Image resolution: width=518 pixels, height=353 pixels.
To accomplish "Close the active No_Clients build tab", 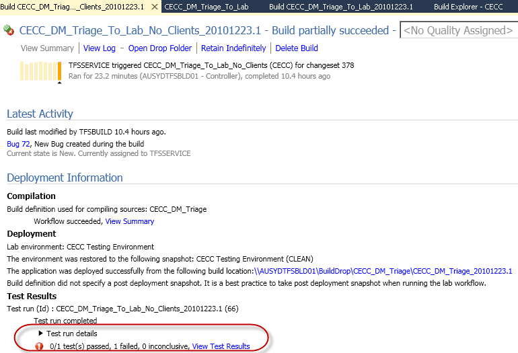I will (x=154, y=7).
